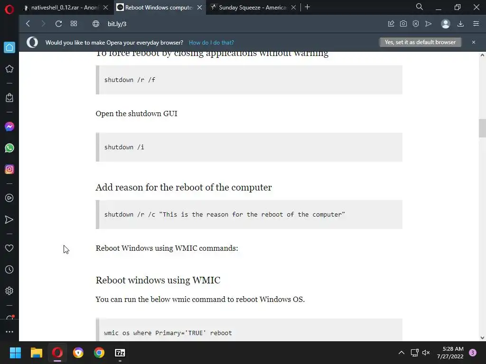Reload the current page
This screenshot has width=486, height=364.
tap(58, 24)
